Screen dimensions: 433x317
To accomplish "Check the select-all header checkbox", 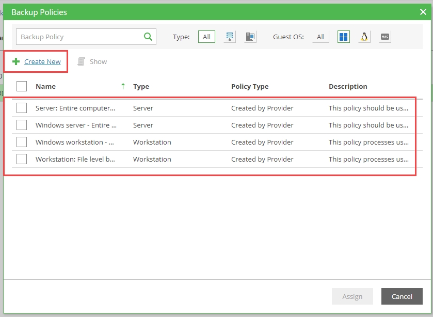I will tap(22, 86).
